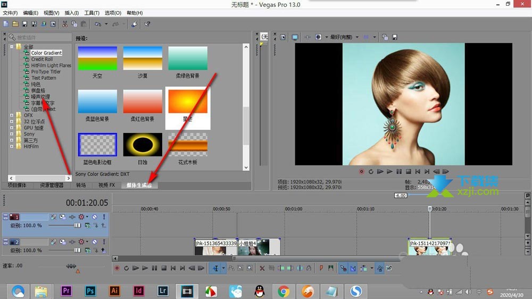Screen dimensions: 532x299
Task: Toggle split-screen view in preview toolbar
Action: click(x=318, y=37)
